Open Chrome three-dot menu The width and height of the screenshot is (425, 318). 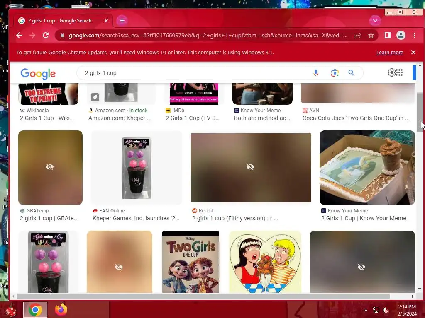click(414, 35)
